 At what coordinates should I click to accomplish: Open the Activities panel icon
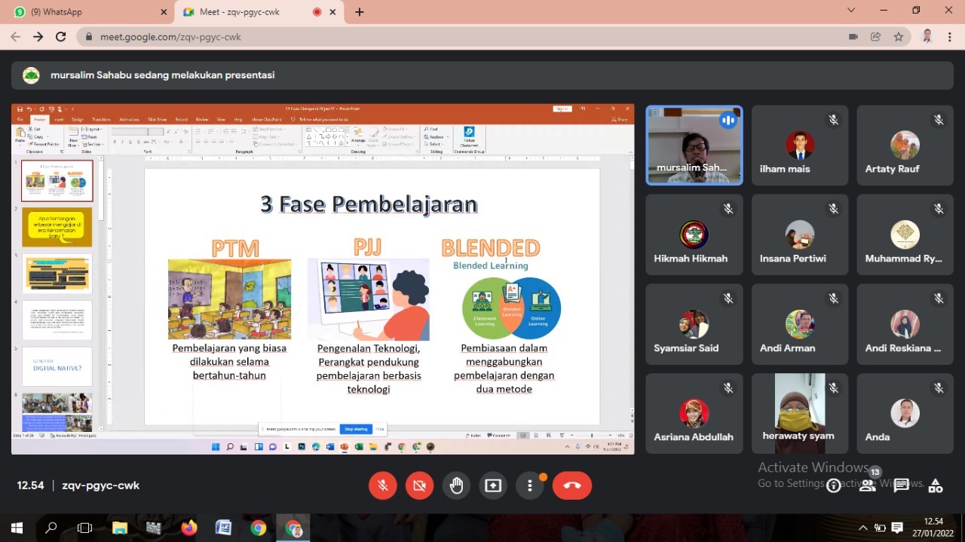[935, 485]
